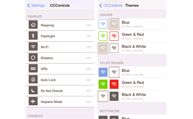
Task: Select the Wi-Fi icon in the enabled list
Action: coord(33,47)
